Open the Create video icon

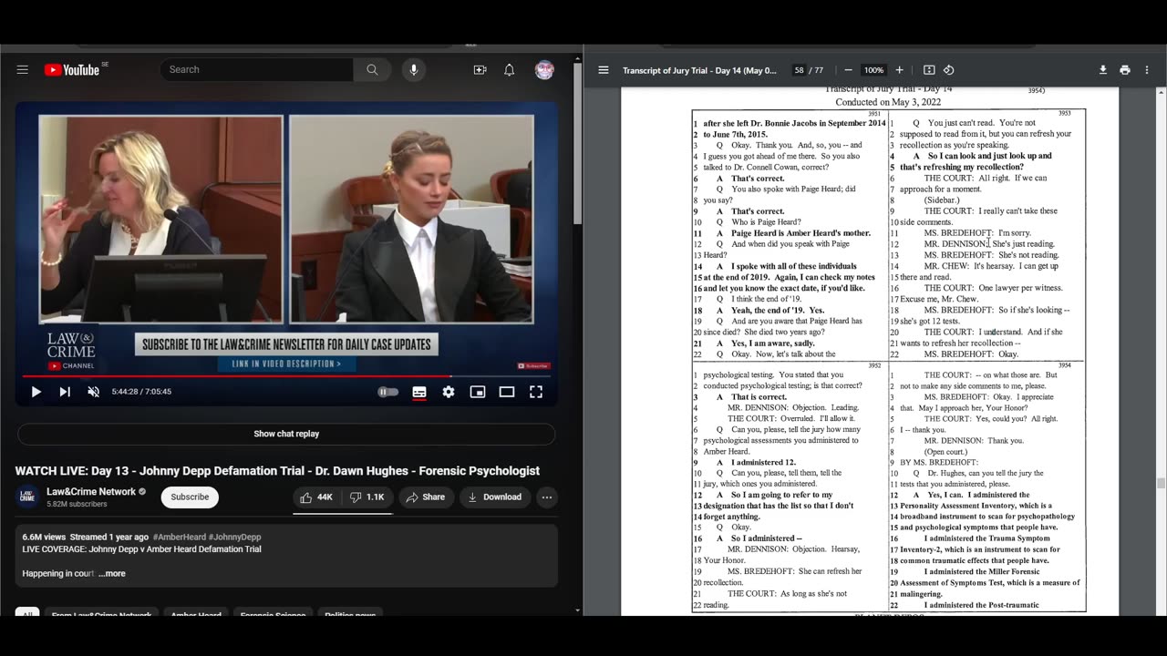(480, 70)
